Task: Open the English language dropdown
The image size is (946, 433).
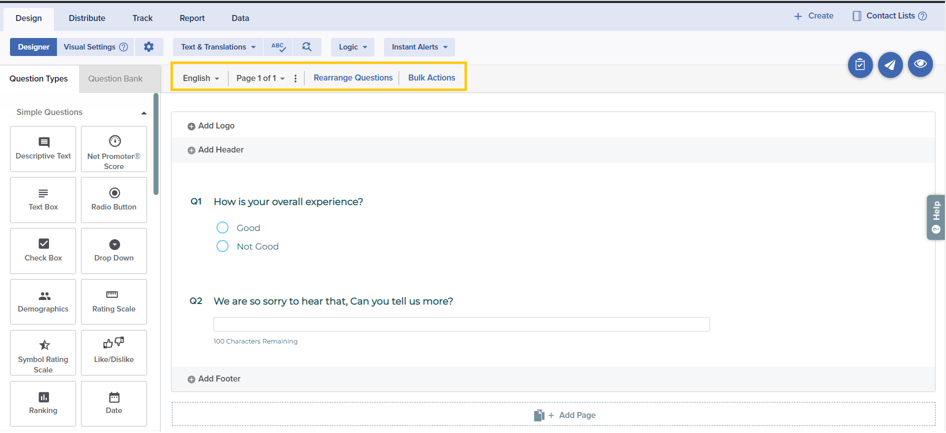Action: point(201,78)
